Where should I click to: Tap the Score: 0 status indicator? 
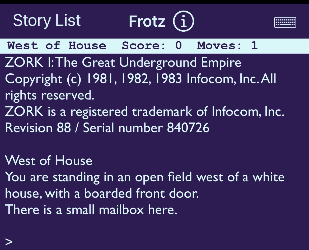click(152, 46)
